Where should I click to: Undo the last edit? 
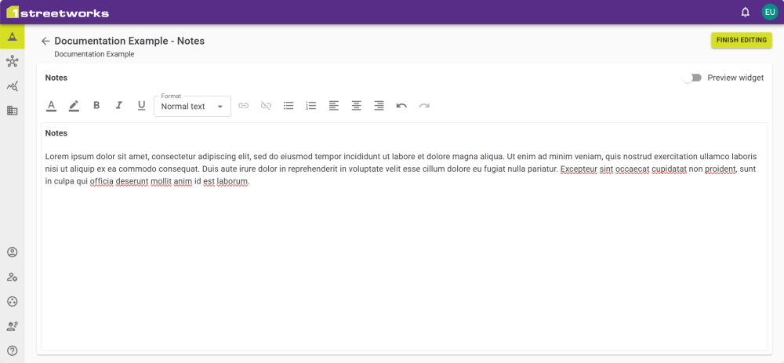401,106
